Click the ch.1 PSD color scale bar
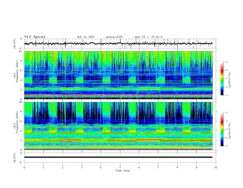 coord(222,79)
